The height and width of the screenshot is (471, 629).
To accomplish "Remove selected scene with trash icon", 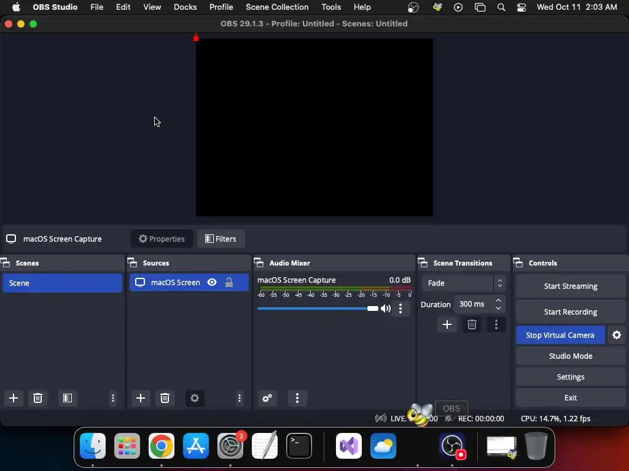I will coord(37,398).
